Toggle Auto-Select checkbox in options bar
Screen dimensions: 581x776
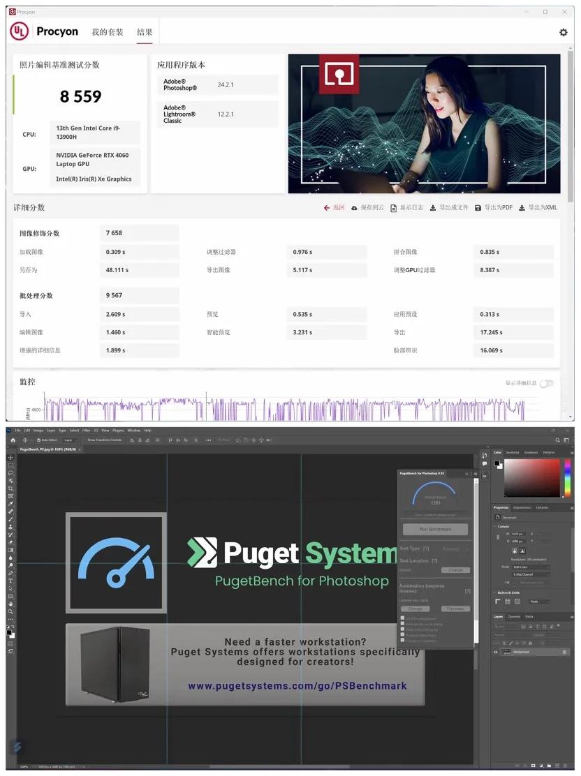(x=38, y=440)
